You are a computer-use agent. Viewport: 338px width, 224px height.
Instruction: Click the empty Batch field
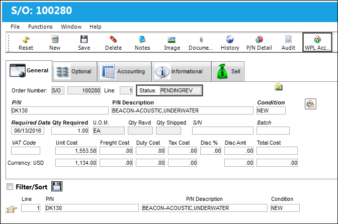click(273, 131)
